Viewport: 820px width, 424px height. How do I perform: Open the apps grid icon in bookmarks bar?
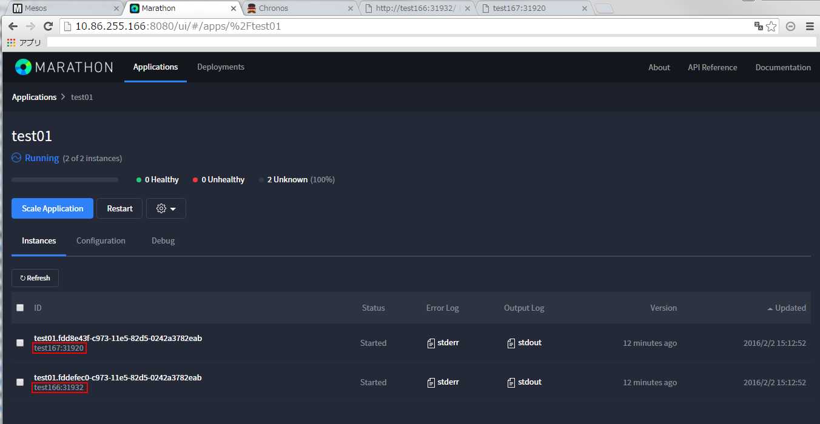11,42
